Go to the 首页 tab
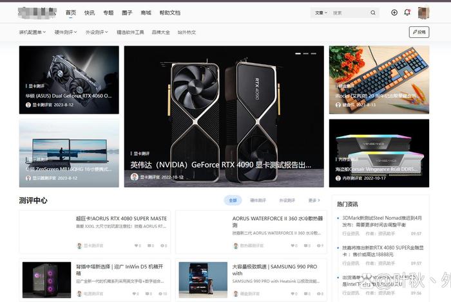 pyautogui.click(x=71, y=13)
